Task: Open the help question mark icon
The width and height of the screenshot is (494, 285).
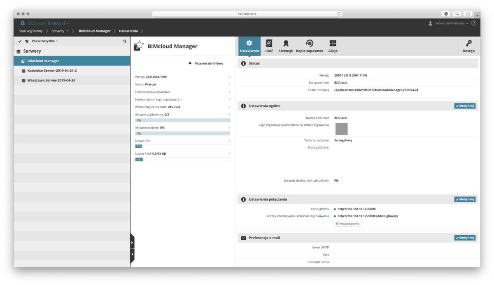Action: coord(473,23)
